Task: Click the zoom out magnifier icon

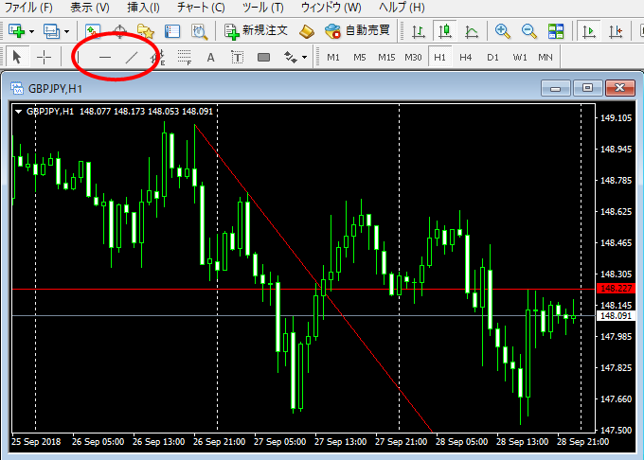Action: [x=528, y=31]
